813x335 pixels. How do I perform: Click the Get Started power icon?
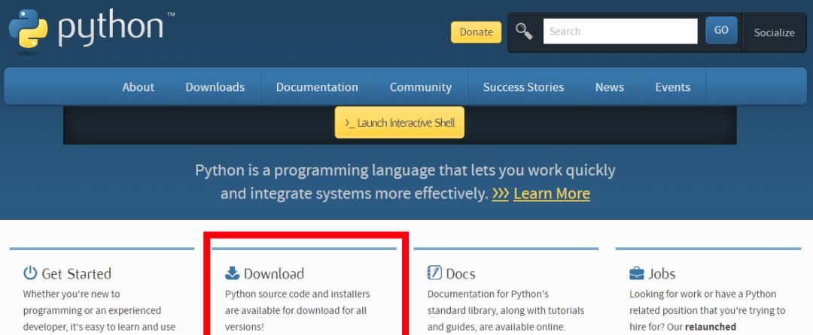coord(31,273)
